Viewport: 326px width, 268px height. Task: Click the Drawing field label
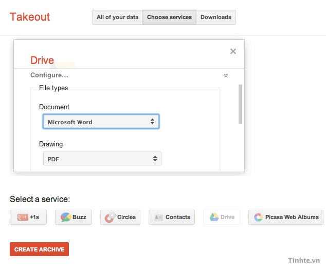51,144
